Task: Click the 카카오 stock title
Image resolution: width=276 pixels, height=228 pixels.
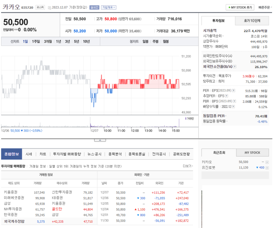Action: click(x=11, y=7)
